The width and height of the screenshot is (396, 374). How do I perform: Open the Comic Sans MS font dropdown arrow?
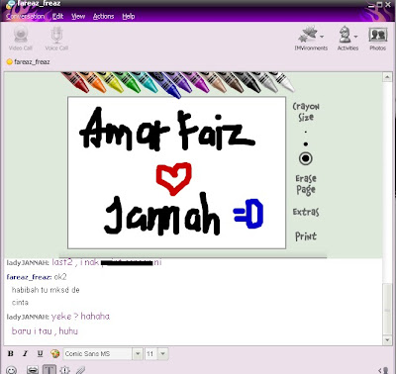coord(138,354)
